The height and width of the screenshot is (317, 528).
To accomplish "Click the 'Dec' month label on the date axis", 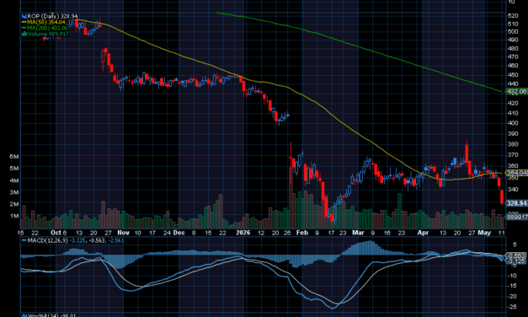I will (179, 233).
